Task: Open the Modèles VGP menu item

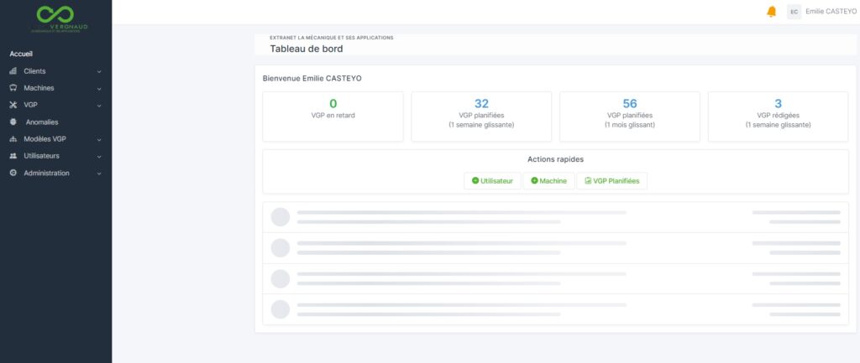Action: 56,139
